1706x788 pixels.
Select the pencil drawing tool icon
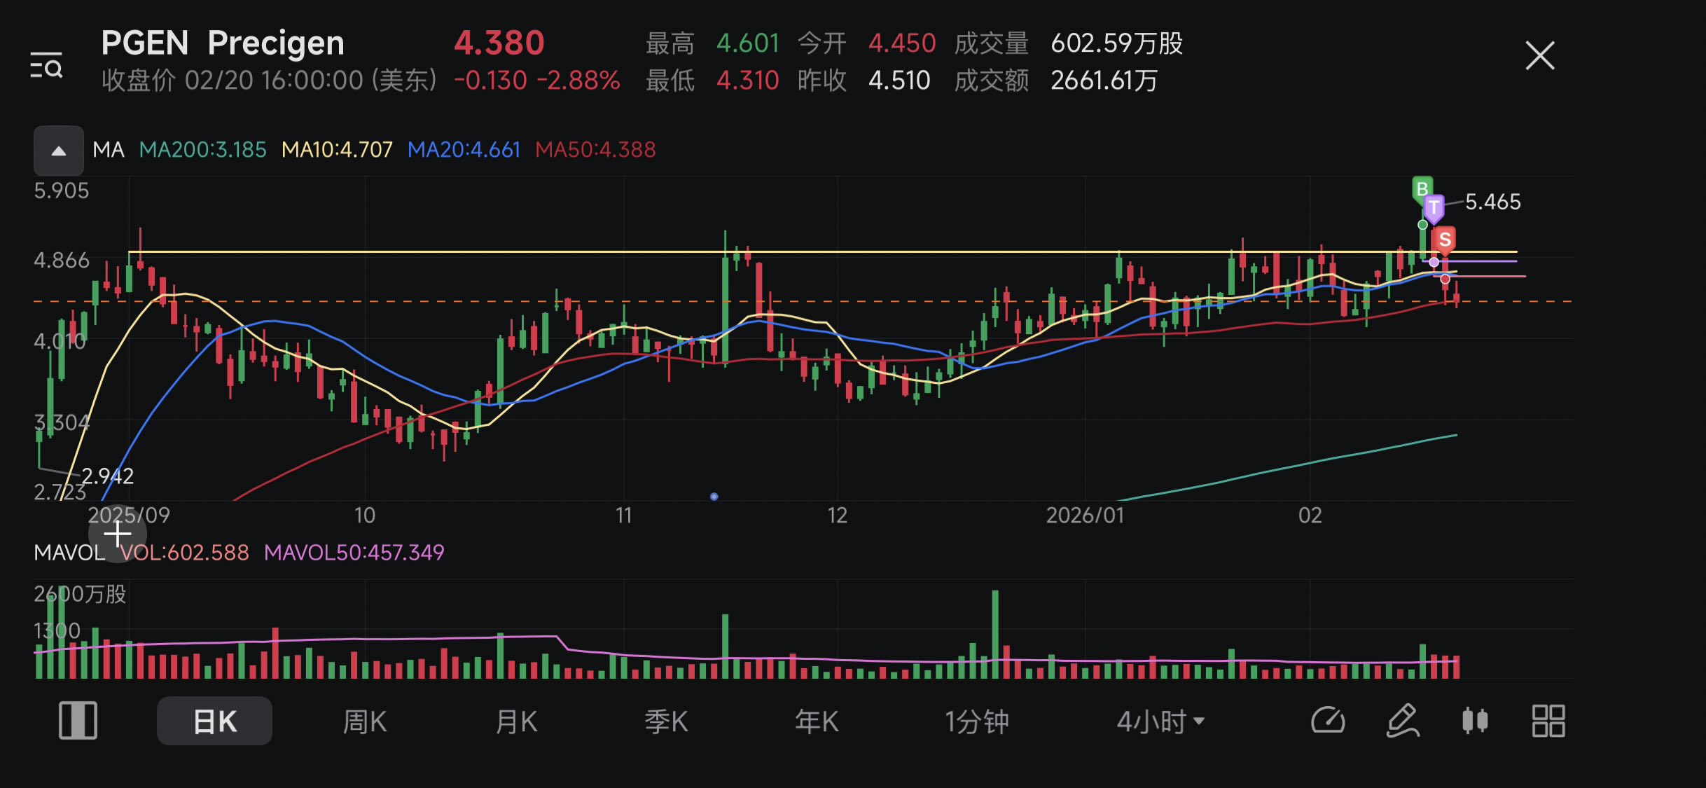coord(1403,721)
